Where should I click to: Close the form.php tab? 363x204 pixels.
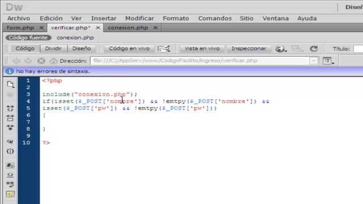coord(41,28)
